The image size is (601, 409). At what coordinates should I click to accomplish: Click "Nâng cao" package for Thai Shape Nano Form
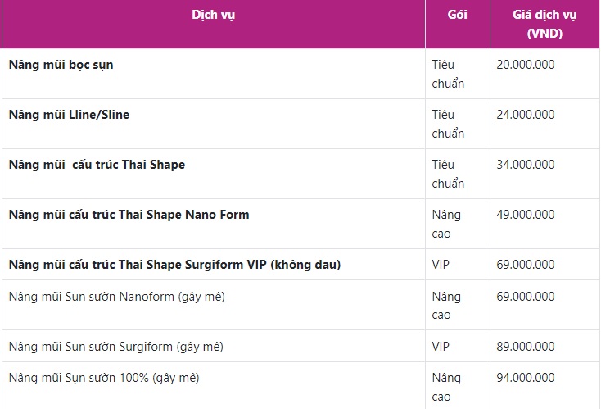tap(446, 224)
